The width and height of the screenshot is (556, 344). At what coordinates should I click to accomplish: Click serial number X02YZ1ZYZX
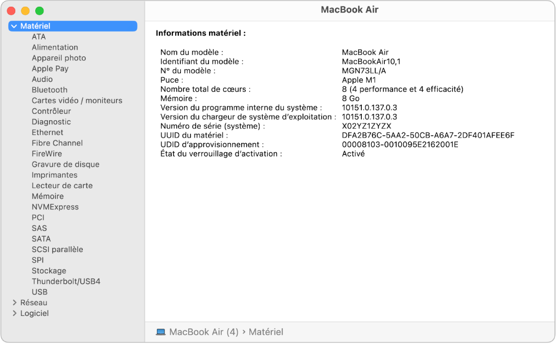coord(366,126)
